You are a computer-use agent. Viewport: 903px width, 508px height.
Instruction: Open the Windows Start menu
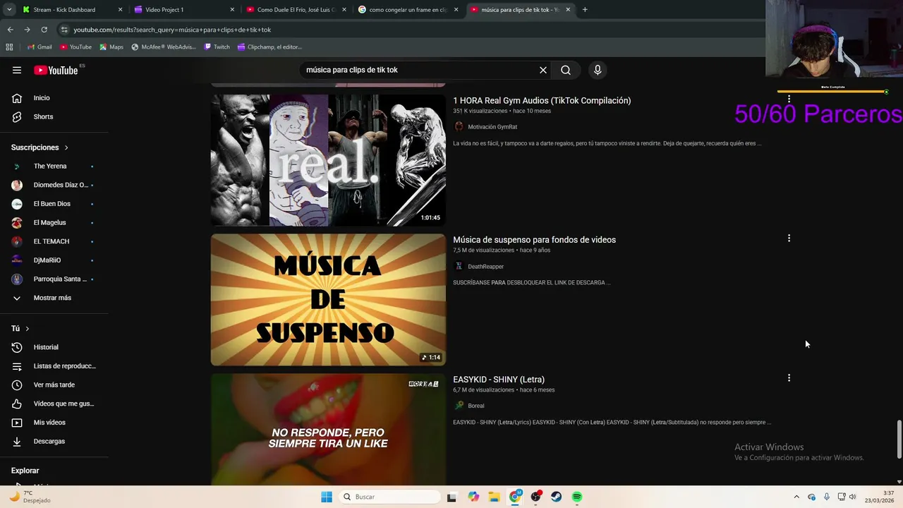coord(326,497)
